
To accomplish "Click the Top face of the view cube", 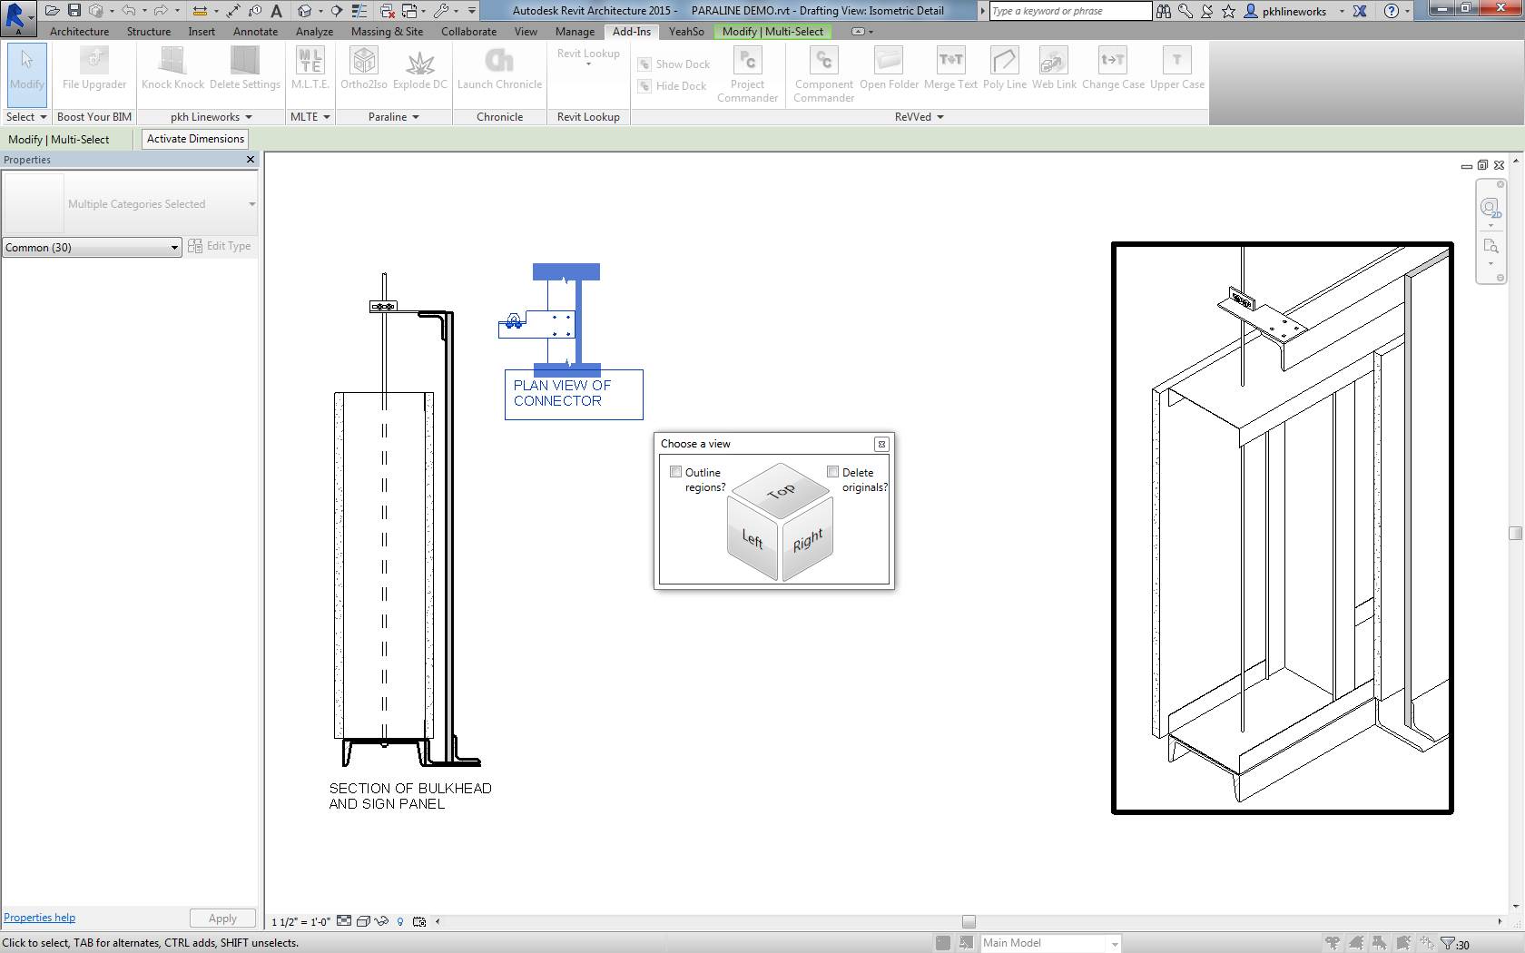I will coord(781,492).
